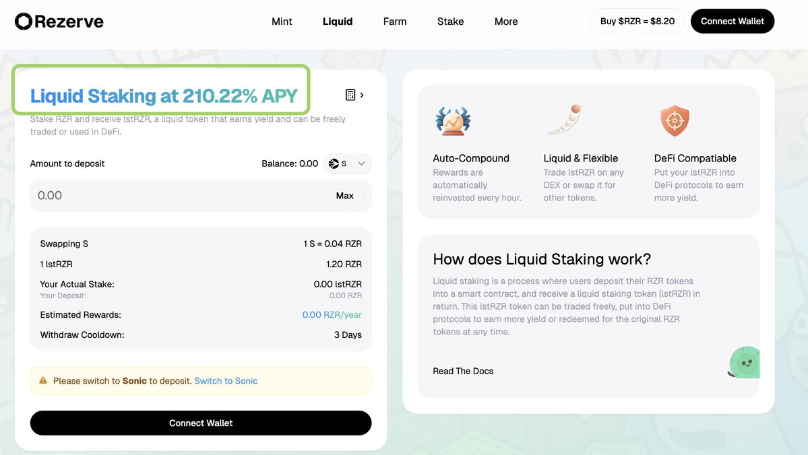
Task: Click the Liquid & Flexible title
Action: pos(581,158)
